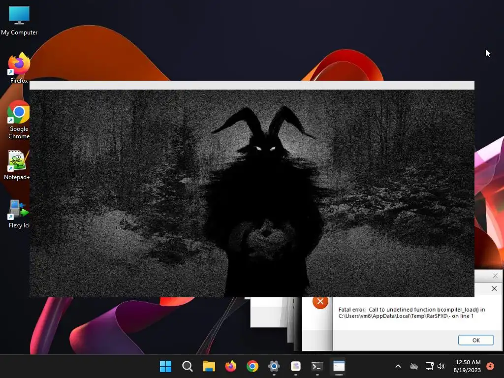Open the Windows Start menu
This screenshot has width=504, height=378.
pos(165,366)
